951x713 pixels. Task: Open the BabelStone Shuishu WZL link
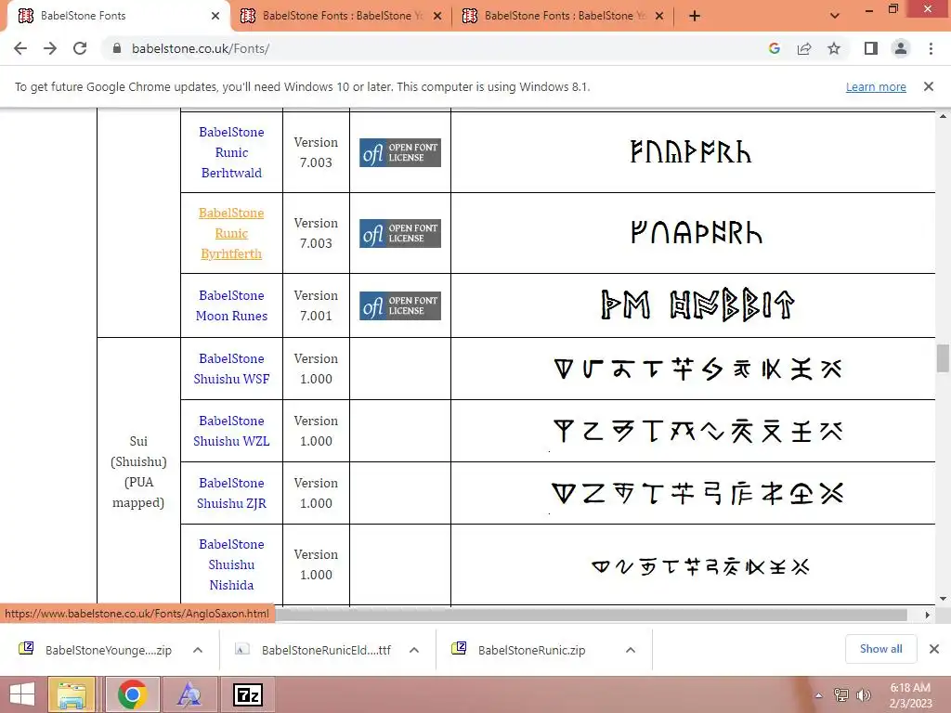pyautogui.click(x=231, y=431)
